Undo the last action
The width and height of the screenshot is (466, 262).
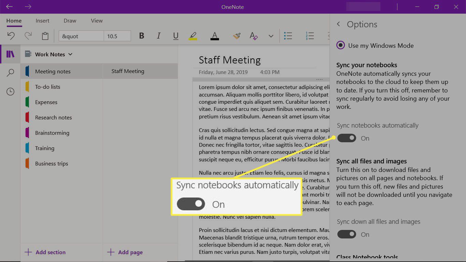coord(11,36)
